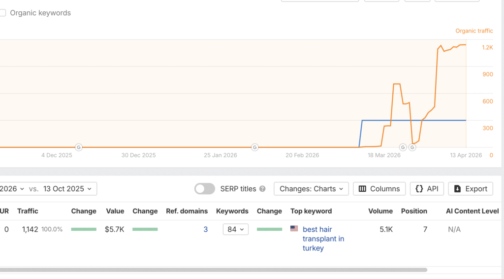Sort the table by the Volume column header

[x=380, y=211]
